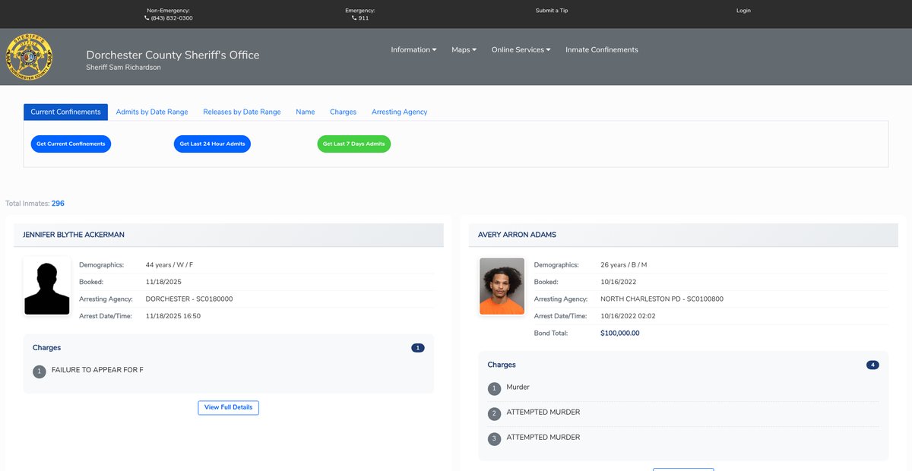Click arrest date 11/18/2025 16:50

pos(173,316)
